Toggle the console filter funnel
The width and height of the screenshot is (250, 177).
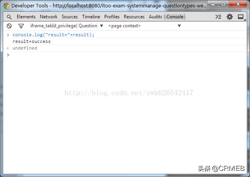21,26
